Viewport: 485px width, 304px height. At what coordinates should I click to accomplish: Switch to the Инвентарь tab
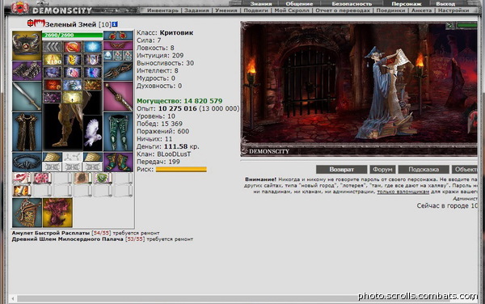click(162, 11)
